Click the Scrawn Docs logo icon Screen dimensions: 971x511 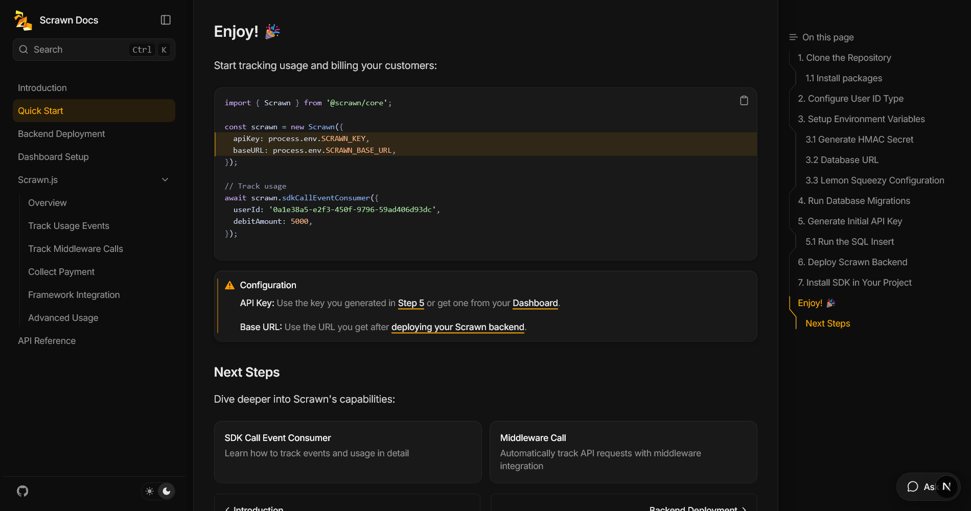[x=23, y=20]
